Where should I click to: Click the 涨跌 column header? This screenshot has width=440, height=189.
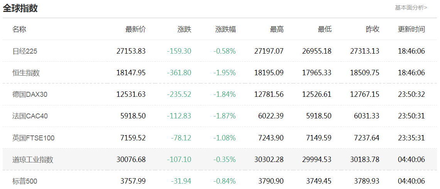click(184, 29)
